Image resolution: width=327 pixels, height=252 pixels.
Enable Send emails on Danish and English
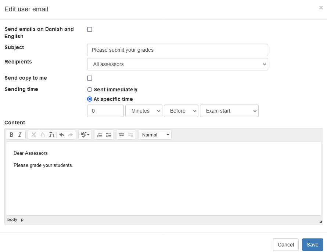point(90,29)
